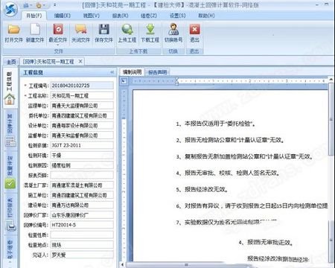This screenshot has width=335, height=268.
Task: Open the 编辑(E) ribbon tab
Action: coord(63,16)
